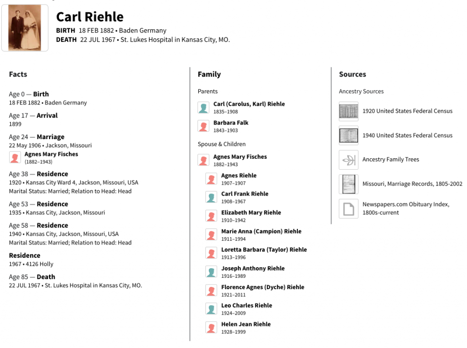
Task: Open Agnes Mary Fisches in Spouse & Children
Action: [x=240, y=157]
